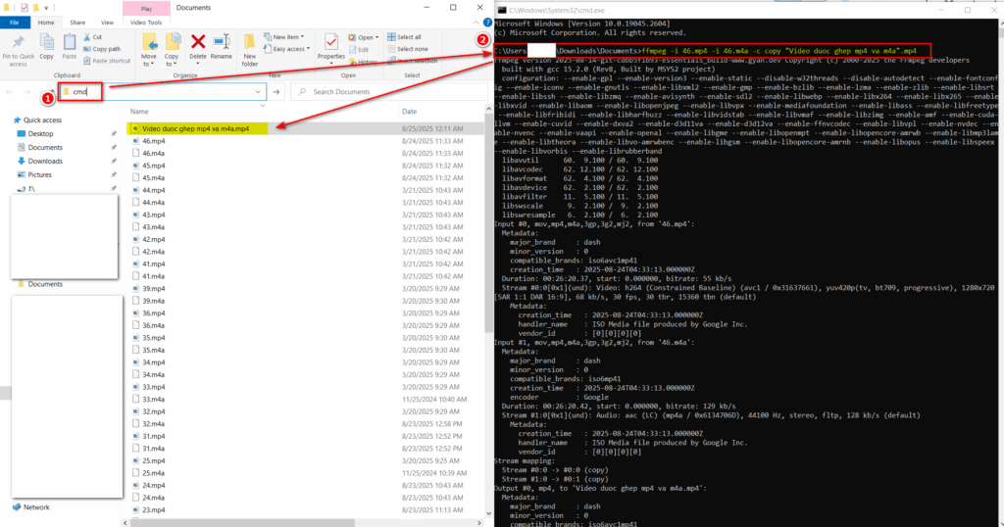
Task: Select file 45.mp4
Action: [153, 166]
